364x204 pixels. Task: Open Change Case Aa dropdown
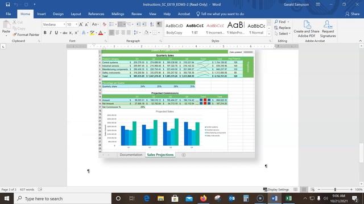(x=95, y=24)
